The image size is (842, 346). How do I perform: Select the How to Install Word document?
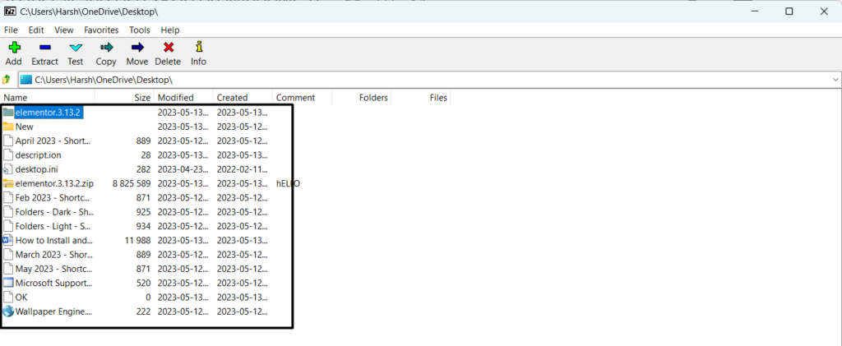pos(53,240)
